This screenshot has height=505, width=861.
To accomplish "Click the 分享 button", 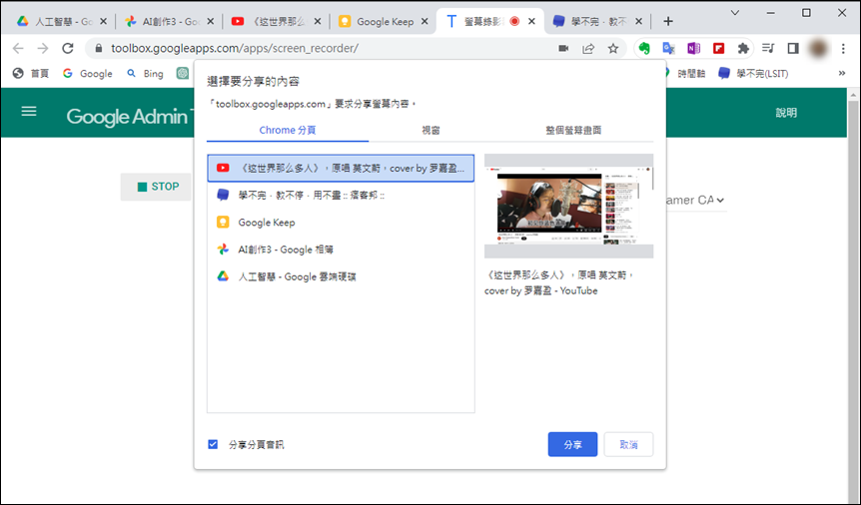I will (572, 445).
